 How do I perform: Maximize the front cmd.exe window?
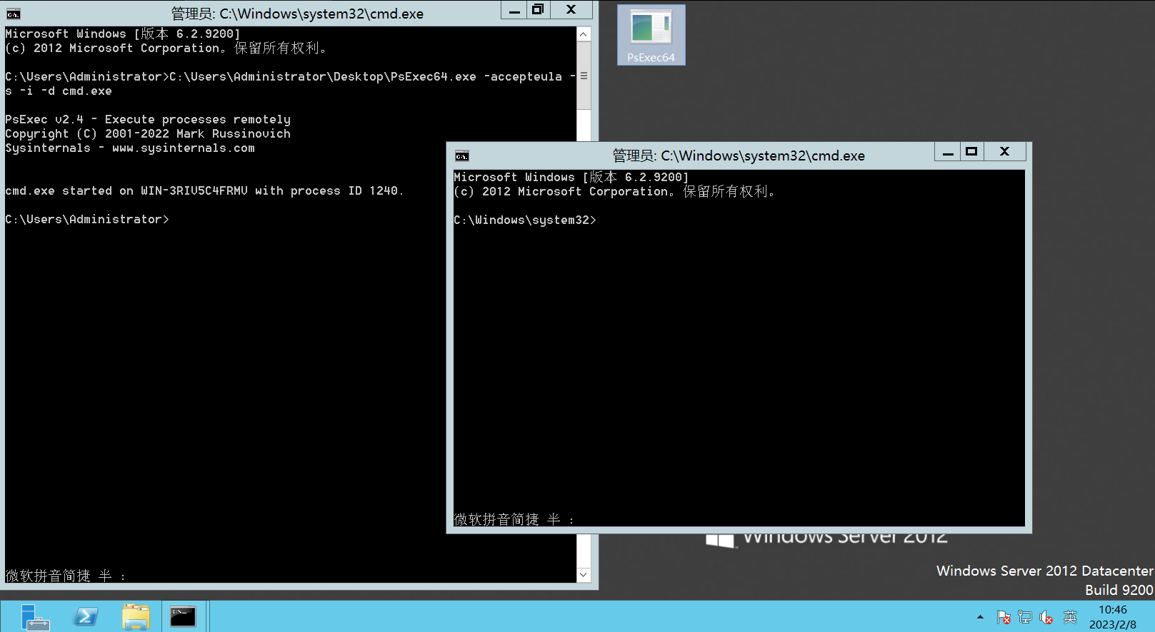coord(971,151)
